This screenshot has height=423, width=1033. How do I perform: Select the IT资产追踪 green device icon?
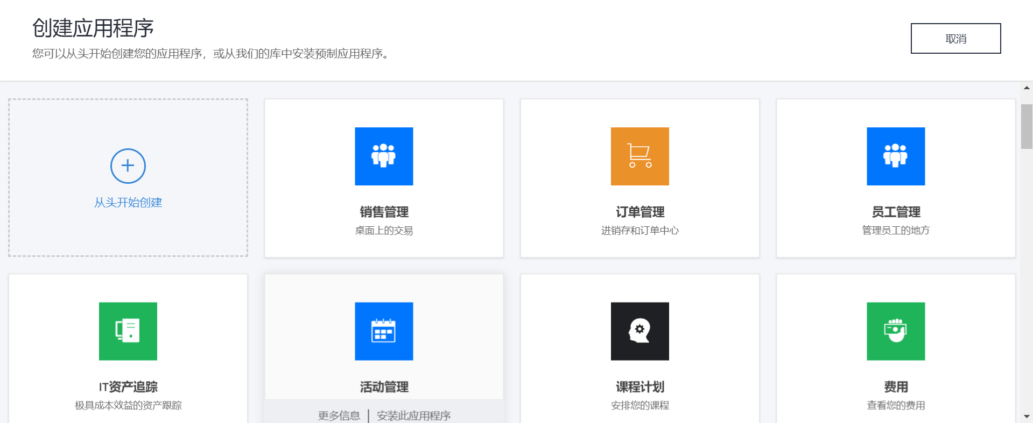[x=128, y=331]
